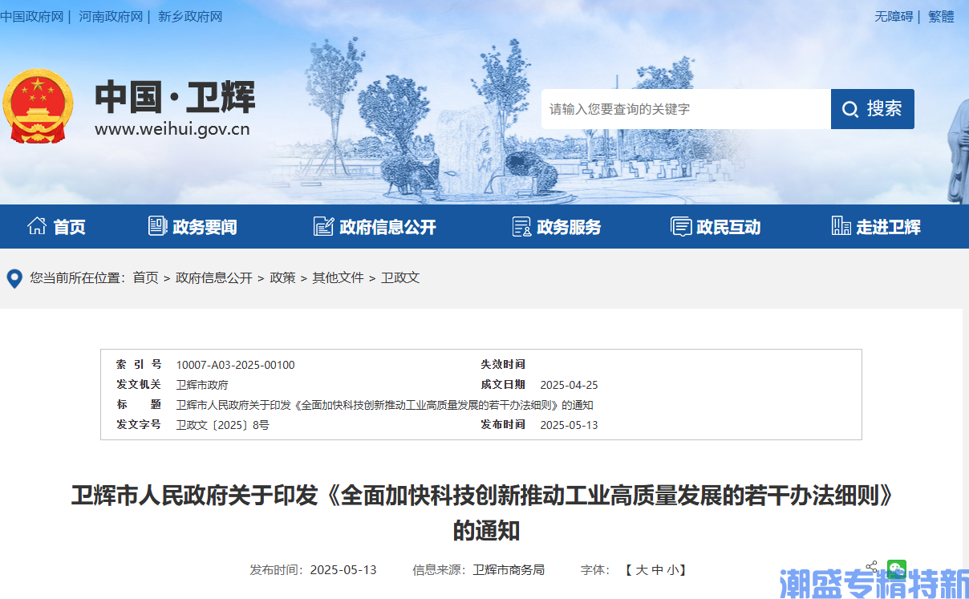Image resolution: width=969 pixels, height=599 pixels.
Task: Click the green WeChat share icon
Action: [x=897, y=569]
